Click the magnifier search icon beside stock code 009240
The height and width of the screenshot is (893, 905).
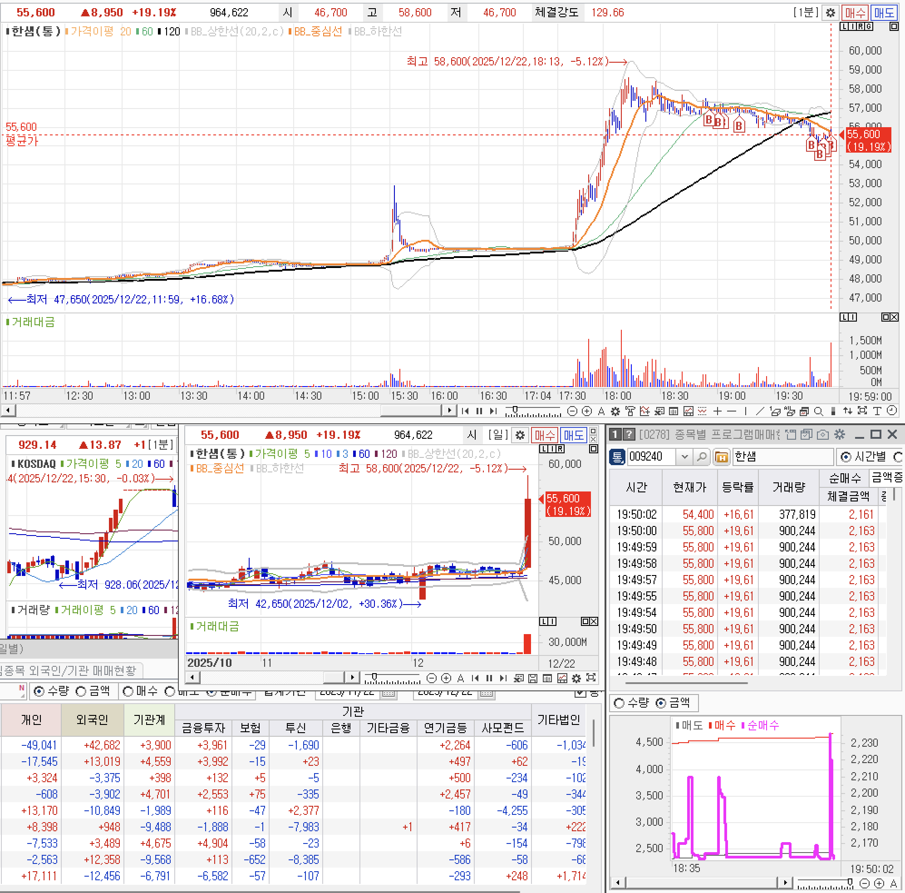click(x=701, y=456)
